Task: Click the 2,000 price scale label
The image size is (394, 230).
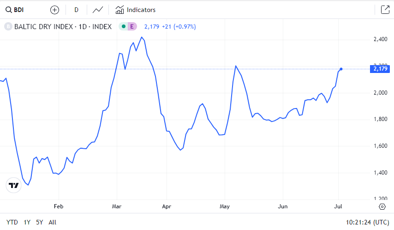Action: [x=381, y=93]
